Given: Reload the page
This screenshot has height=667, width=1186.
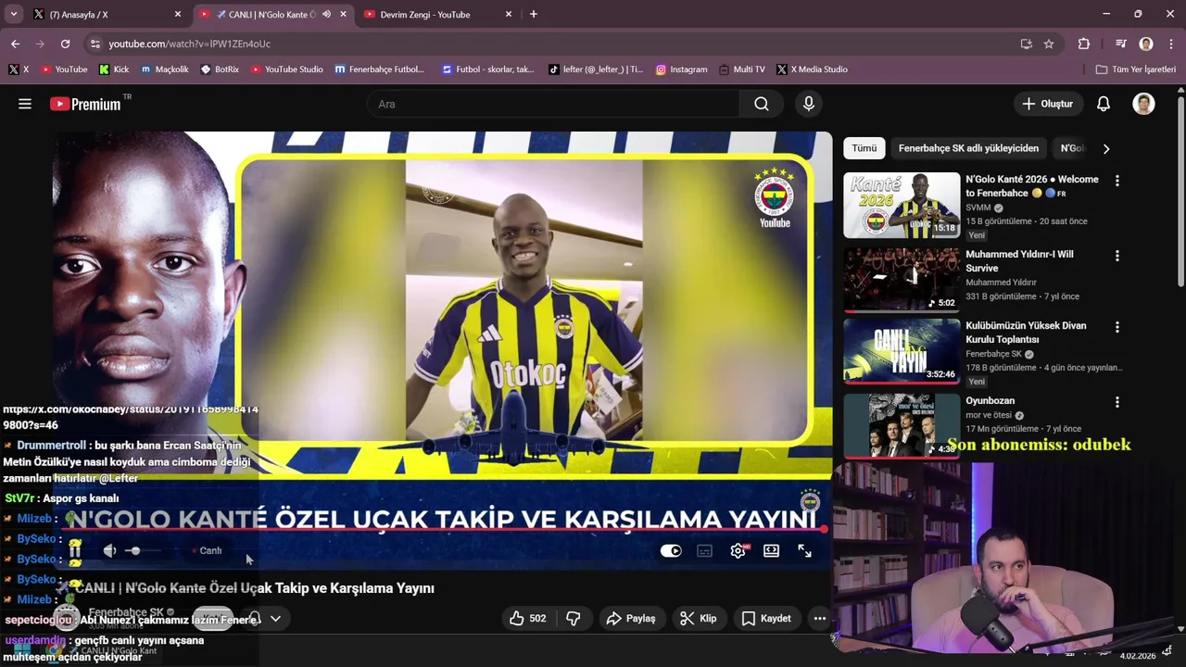Looking at the screenshot, I should pyautogui.click(x=65, y=44).
